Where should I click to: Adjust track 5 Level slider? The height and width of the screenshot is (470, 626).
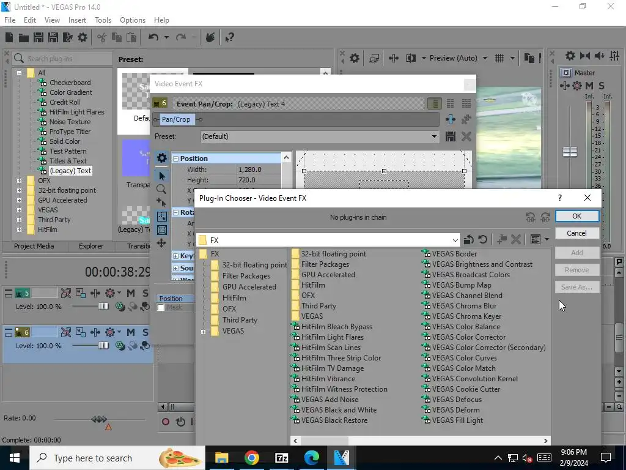[x=103, y=306]
